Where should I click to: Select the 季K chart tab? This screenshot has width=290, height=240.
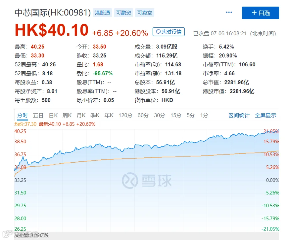[x=95, y=116]
